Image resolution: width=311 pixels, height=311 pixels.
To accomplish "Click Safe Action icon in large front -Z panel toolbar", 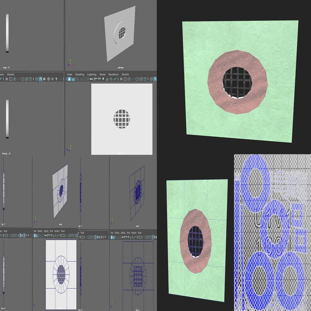I will (26, 79).
